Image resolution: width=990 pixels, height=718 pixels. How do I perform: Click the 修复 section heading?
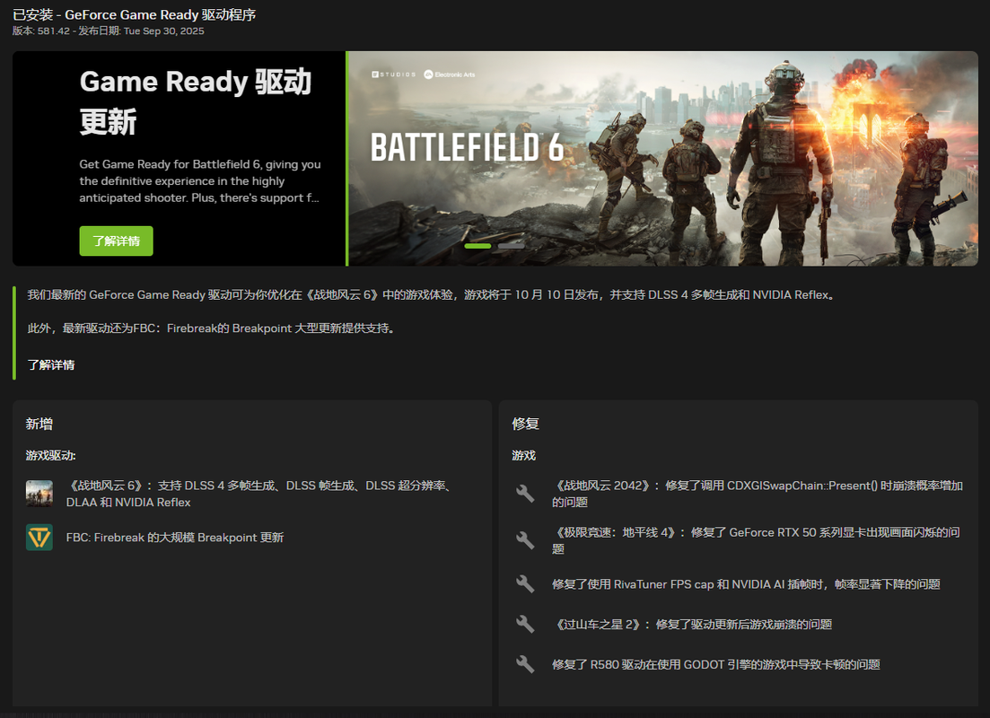click(x=525, y=424)
